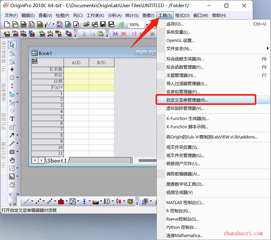Viewport: 271px width, 240px height.
Task: Open the 格式(O) menu
Action: [183, 16]
